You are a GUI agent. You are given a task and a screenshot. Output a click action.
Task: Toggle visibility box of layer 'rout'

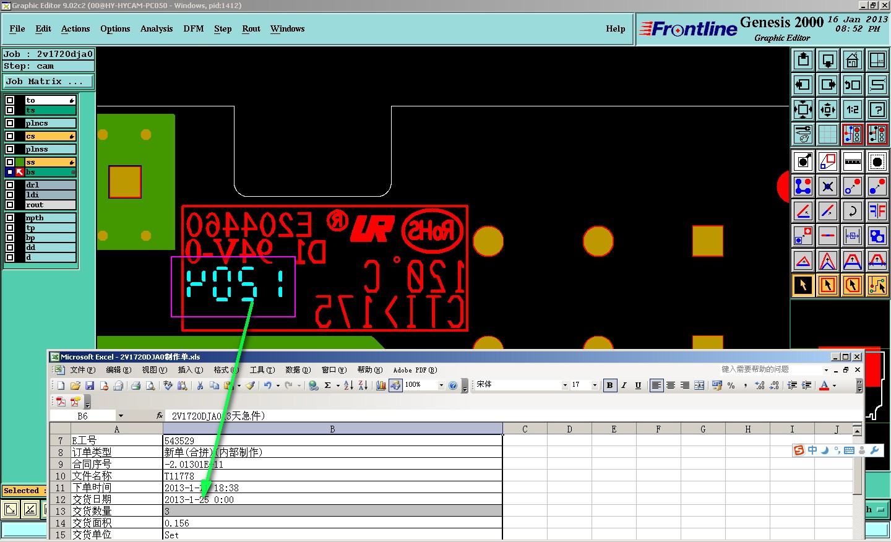pyautogui.click(x=11, y=205)
